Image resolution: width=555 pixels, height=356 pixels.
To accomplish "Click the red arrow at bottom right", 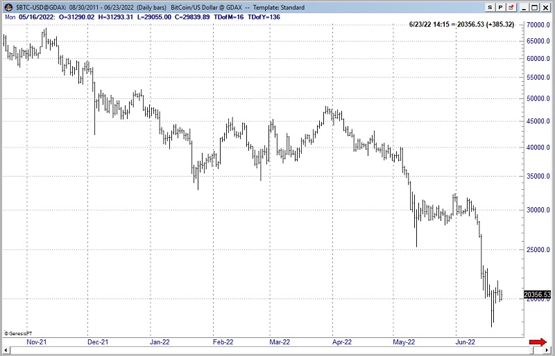I will [538, 342].
